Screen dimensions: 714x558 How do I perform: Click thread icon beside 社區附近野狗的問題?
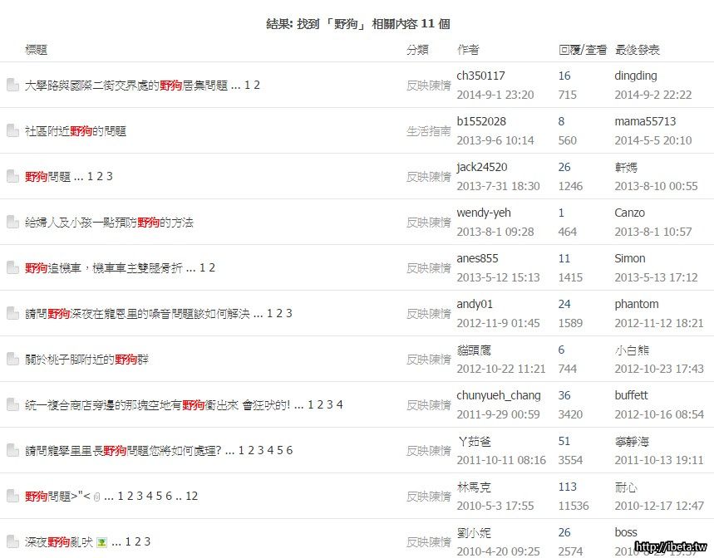[12, 131]
